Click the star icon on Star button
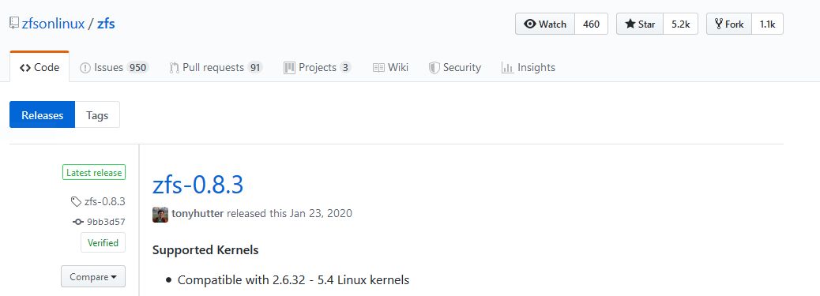Viewport: 820px width, 296px height. pos(630,24)
